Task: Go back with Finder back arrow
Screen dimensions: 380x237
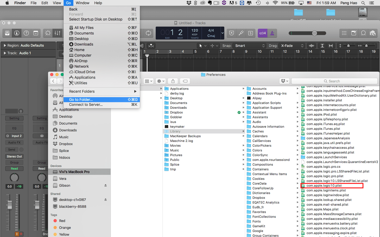Action: (x=53, y=81)
